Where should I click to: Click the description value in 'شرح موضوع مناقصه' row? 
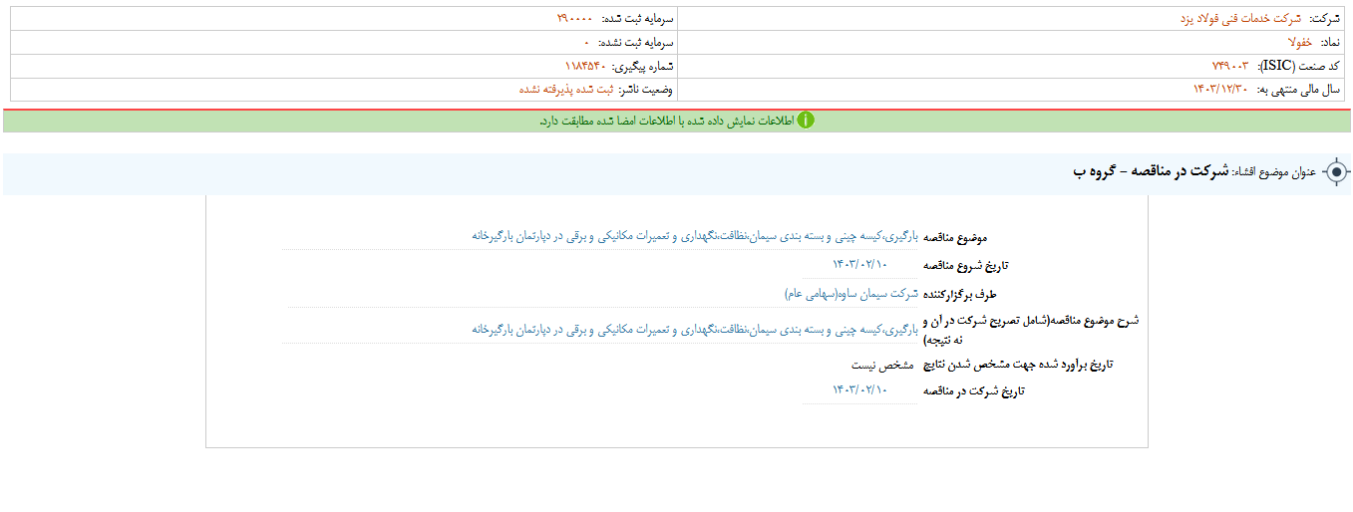click(x=695, y=329)
